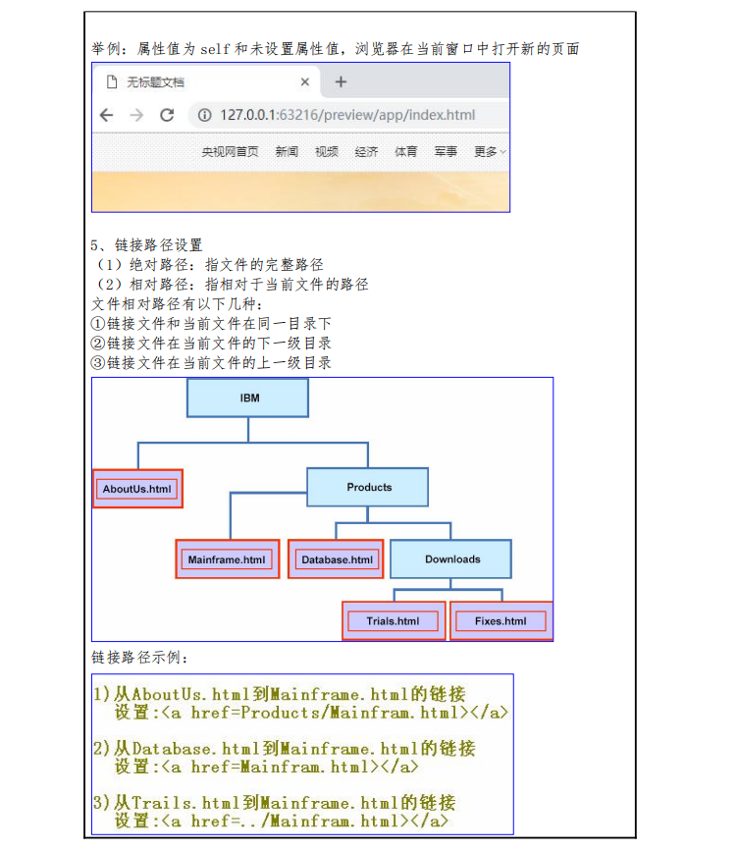Click the forward arrow in browser
The width and height of the screenshot is (738, 850).
(136, 115)
